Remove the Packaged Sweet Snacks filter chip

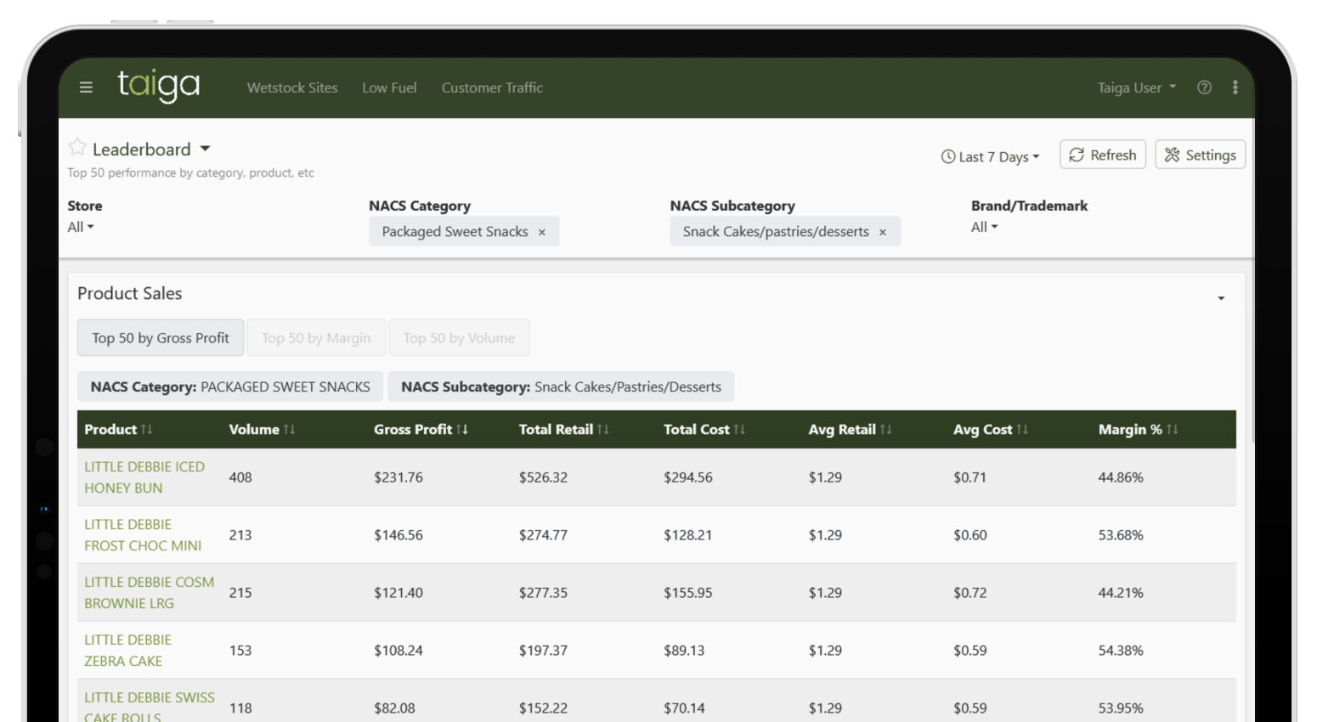[x=541, y=232]
